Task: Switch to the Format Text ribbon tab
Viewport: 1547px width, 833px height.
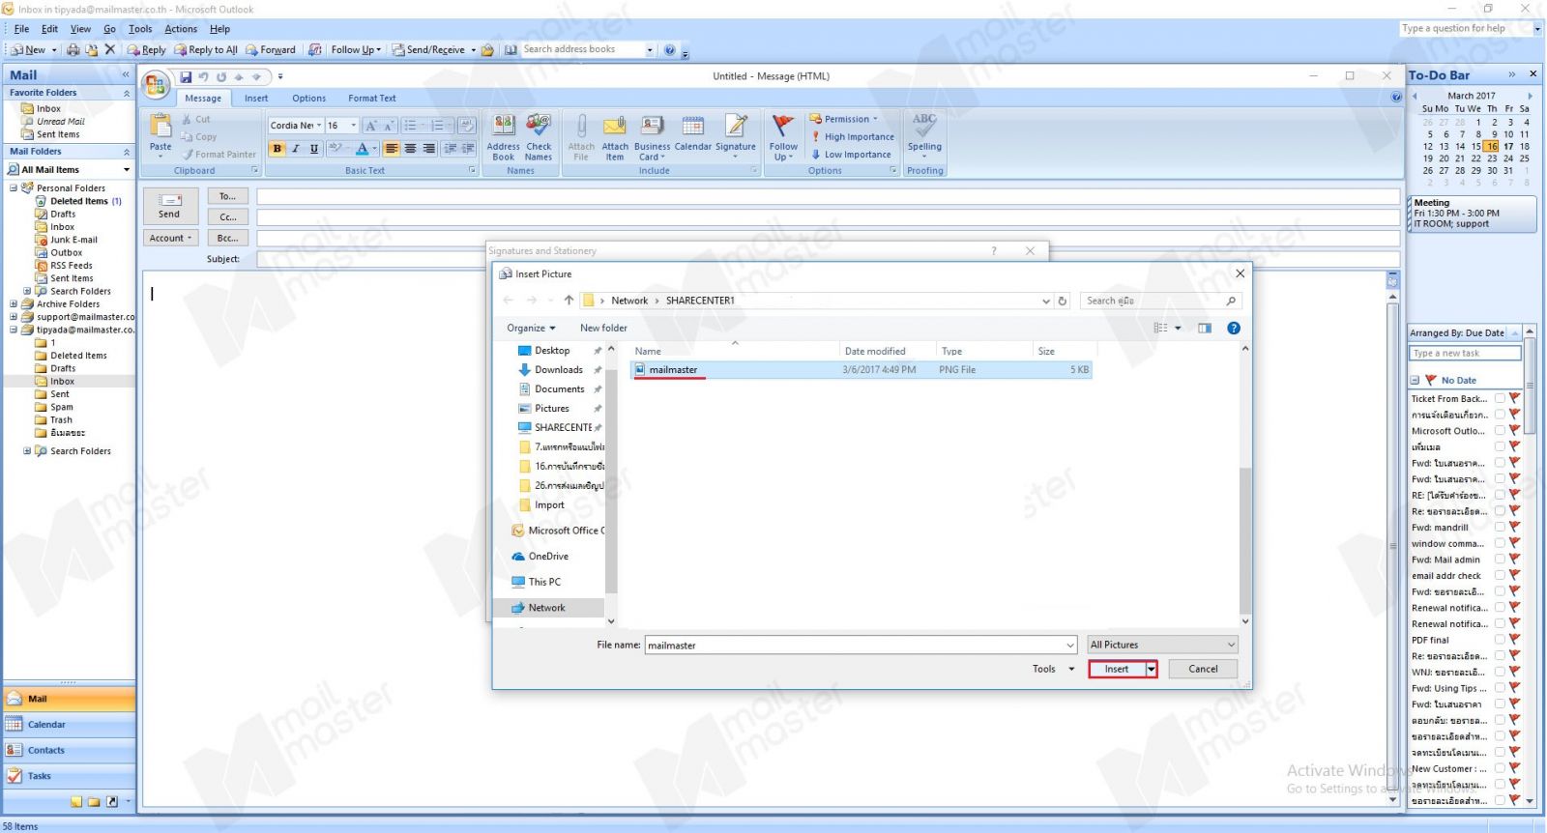Action: (x=372, y=98)
